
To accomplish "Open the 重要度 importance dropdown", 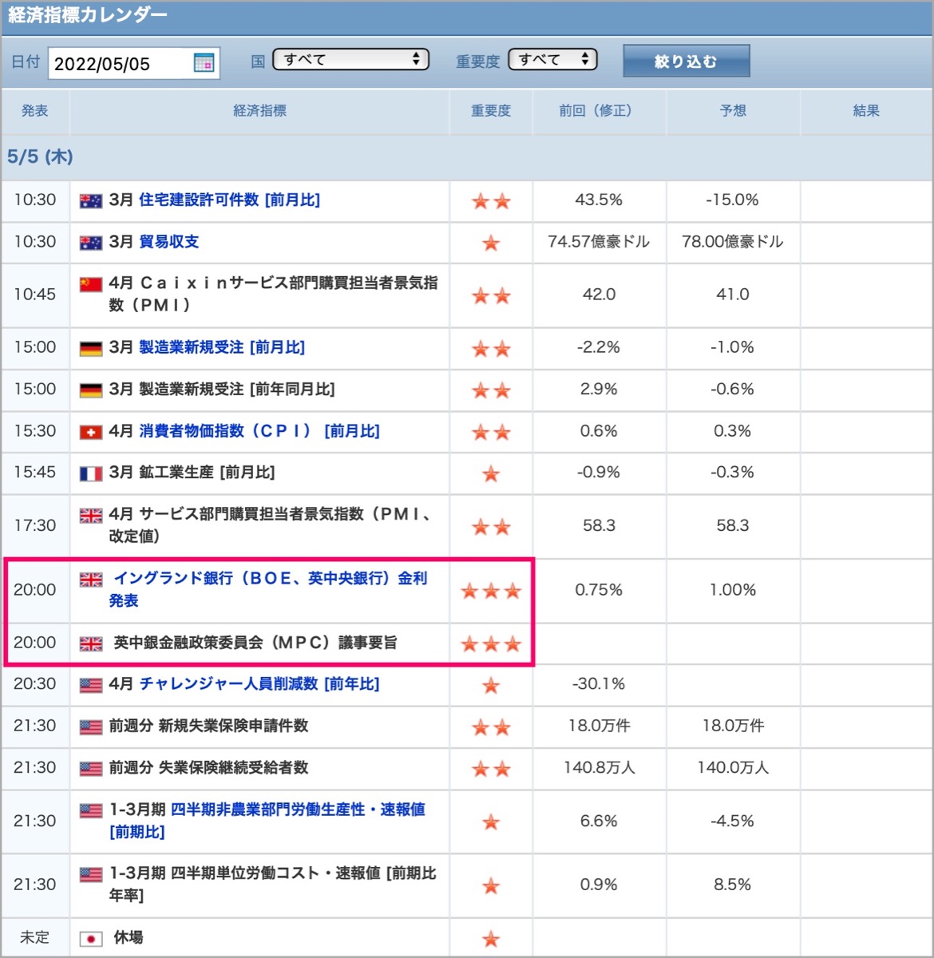I will tap(552, 60).
